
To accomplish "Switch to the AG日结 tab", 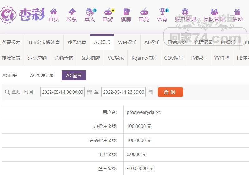I will tap(10, 75).
